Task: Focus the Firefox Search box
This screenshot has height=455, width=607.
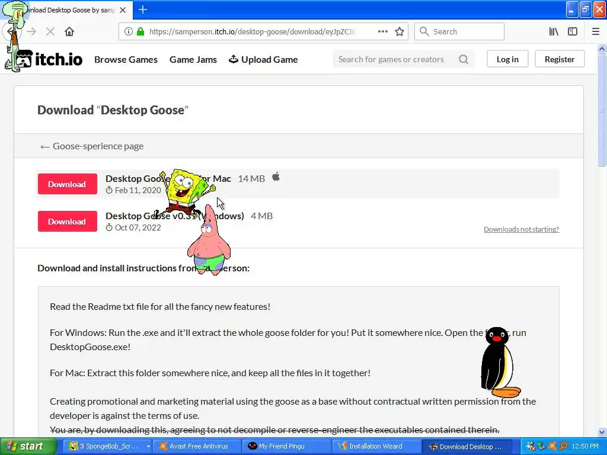Action: 459,32
